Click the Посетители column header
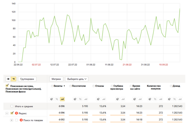 point(79,86)
